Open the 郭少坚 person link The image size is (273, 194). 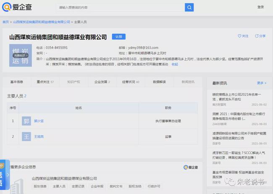tap(39, 121)
